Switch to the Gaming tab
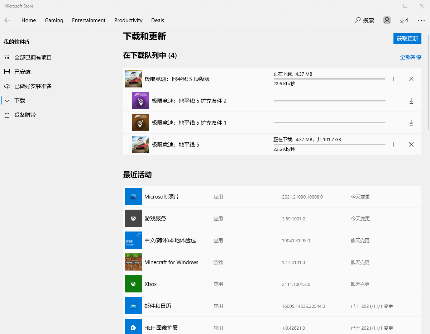This screenshot has height=334, width=430. point(54,20)
